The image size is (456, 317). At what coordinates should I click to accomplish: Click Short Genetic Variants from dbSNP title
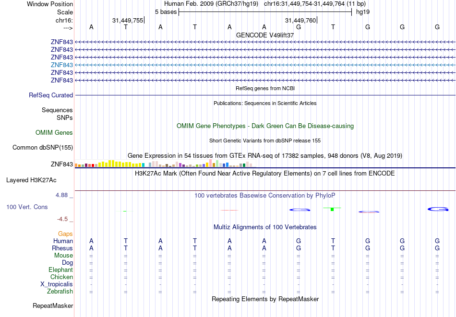coord(265,141)
